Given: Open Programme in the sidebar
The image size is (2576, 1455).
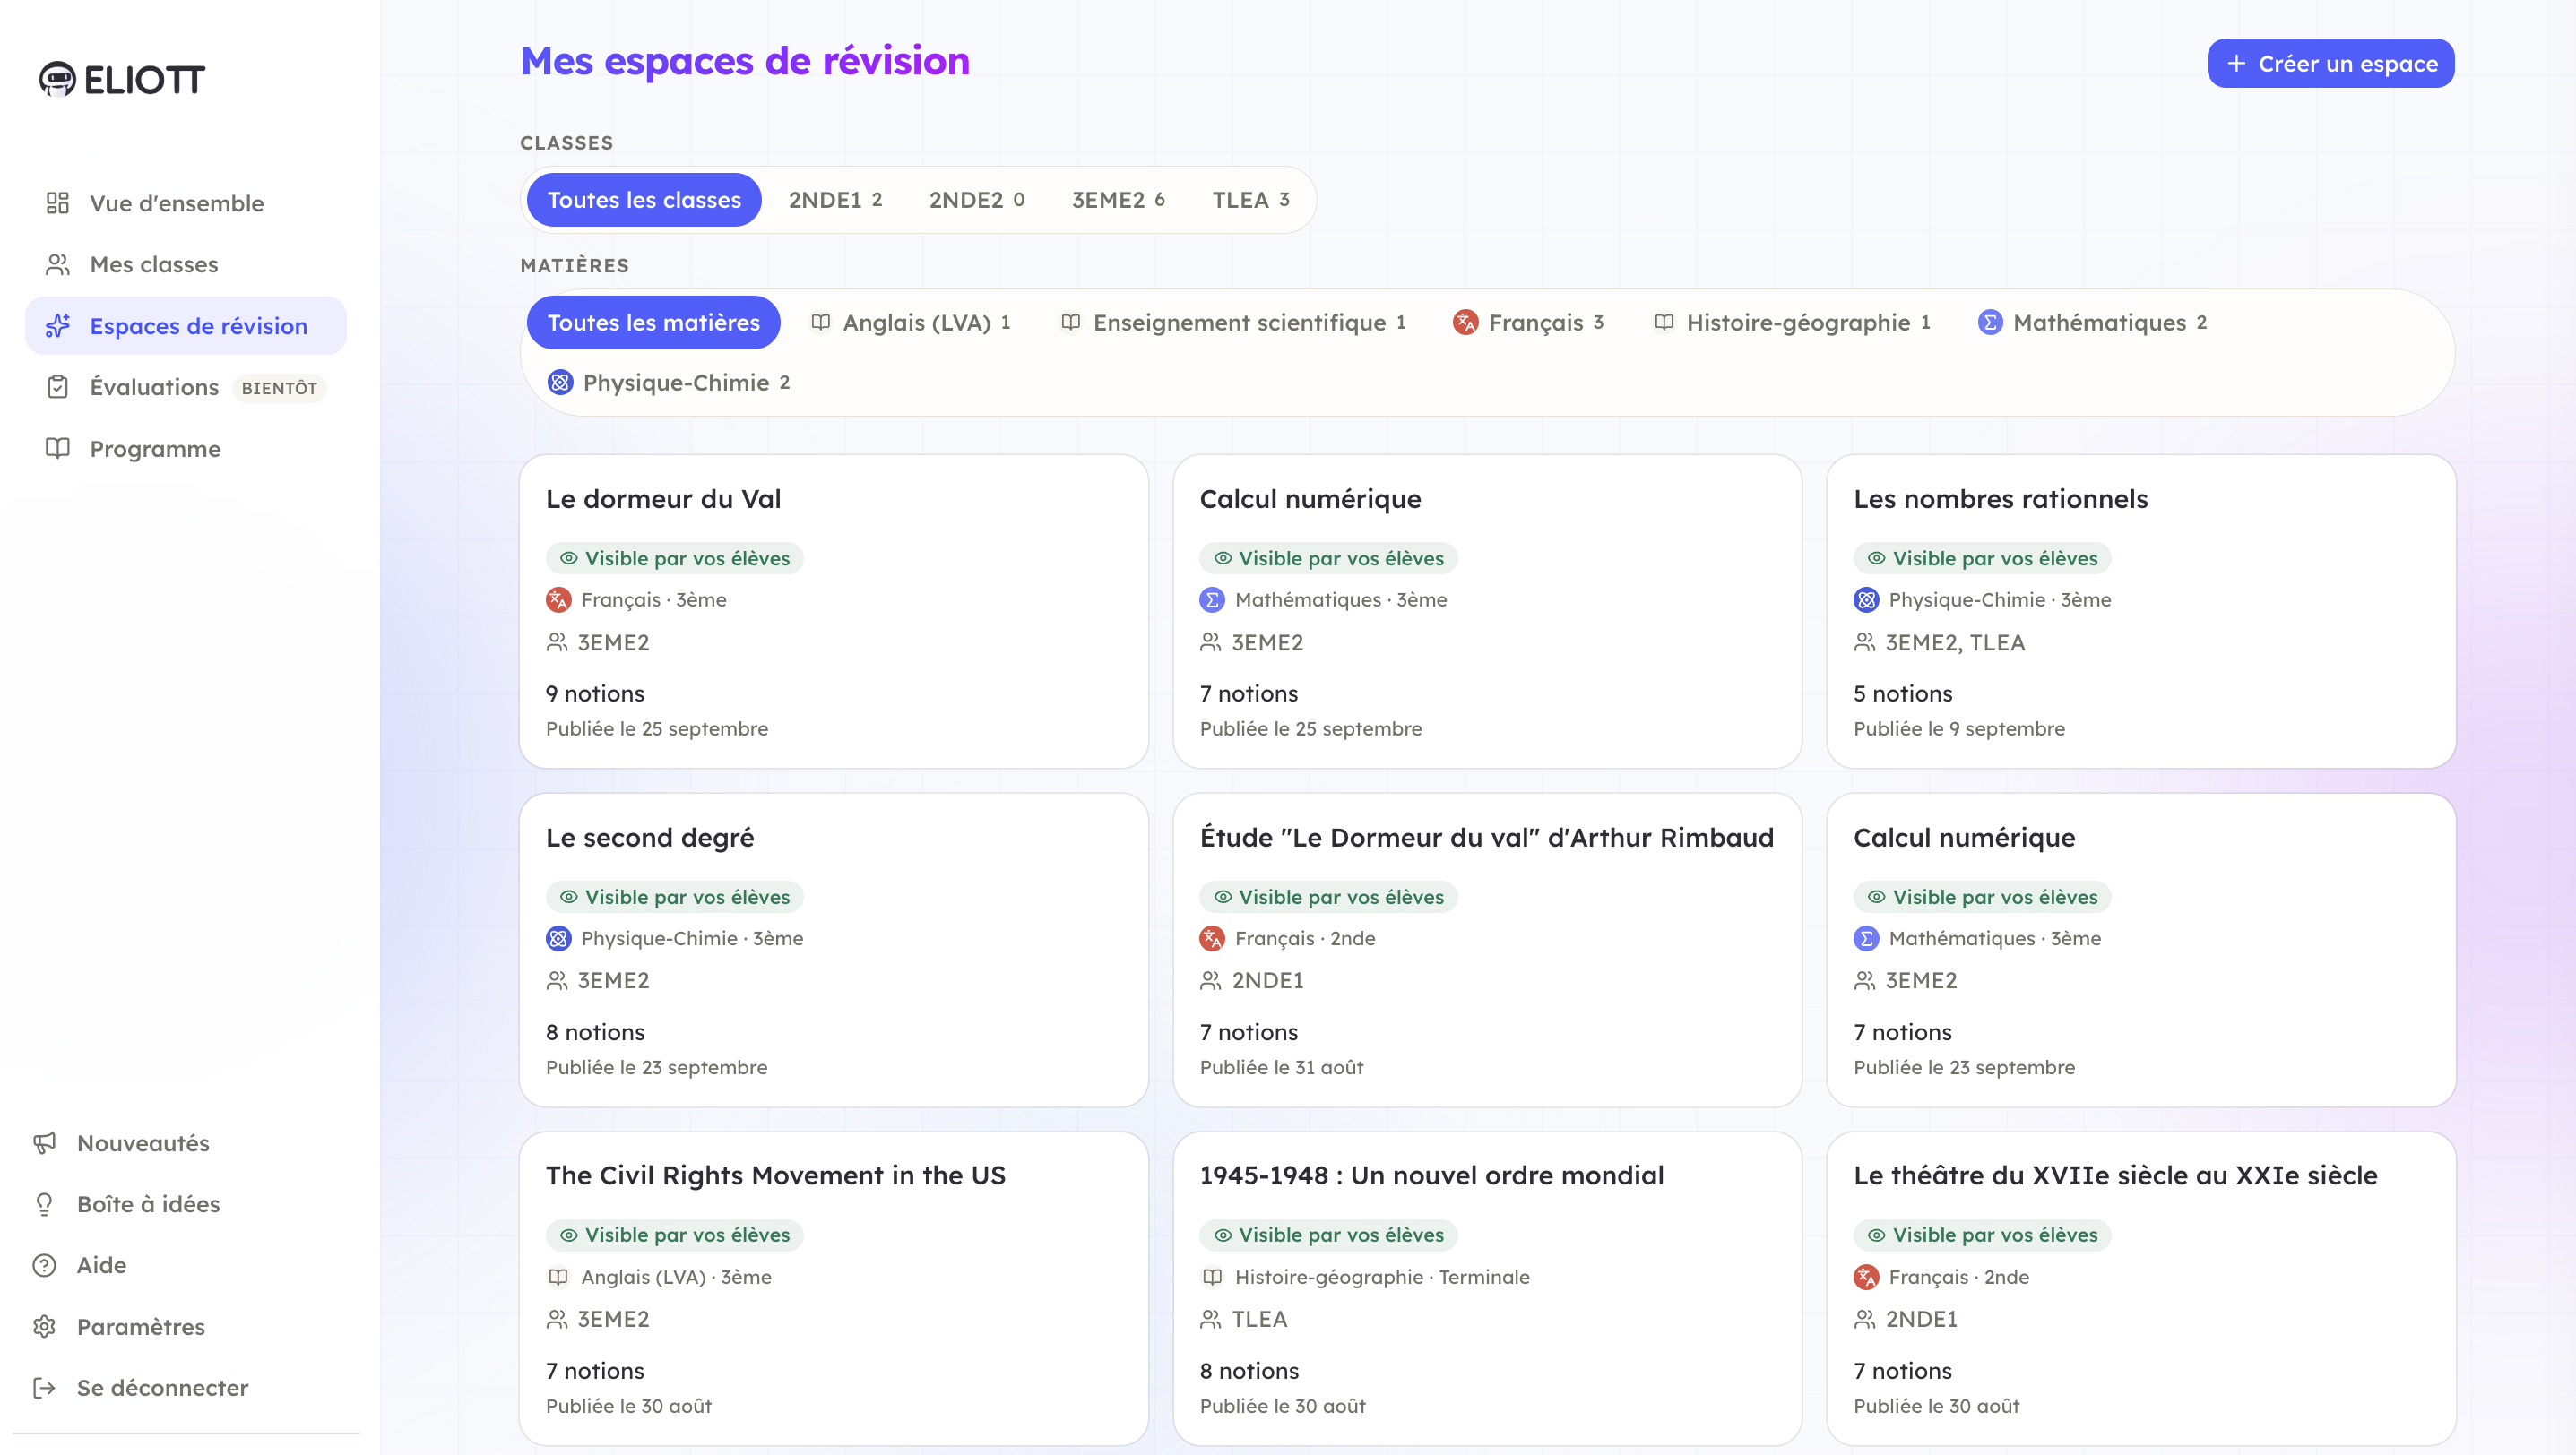Looking at the screenshot, I should (186, 449).
